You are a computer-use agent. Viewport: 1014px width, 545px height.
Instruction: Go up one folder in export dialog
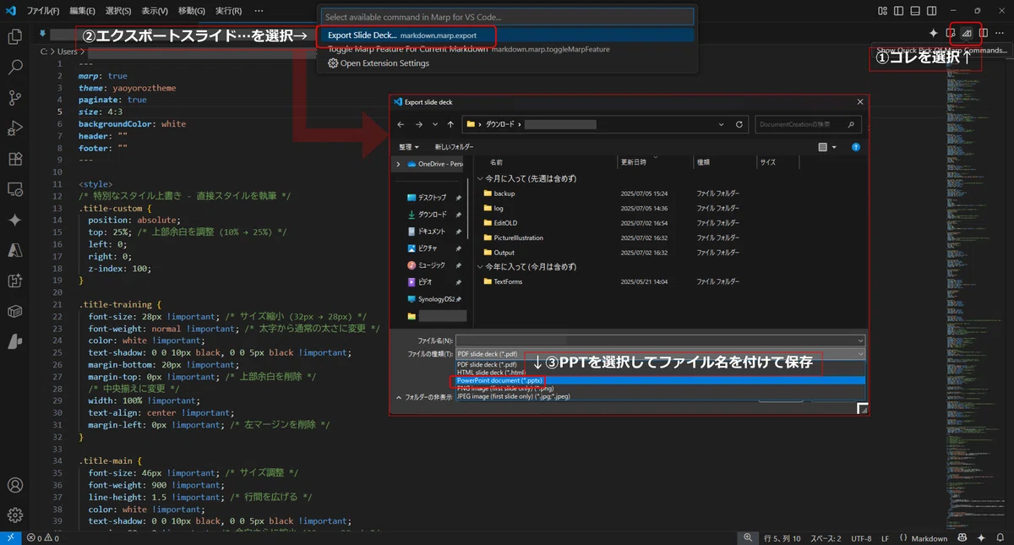point(450,124)
